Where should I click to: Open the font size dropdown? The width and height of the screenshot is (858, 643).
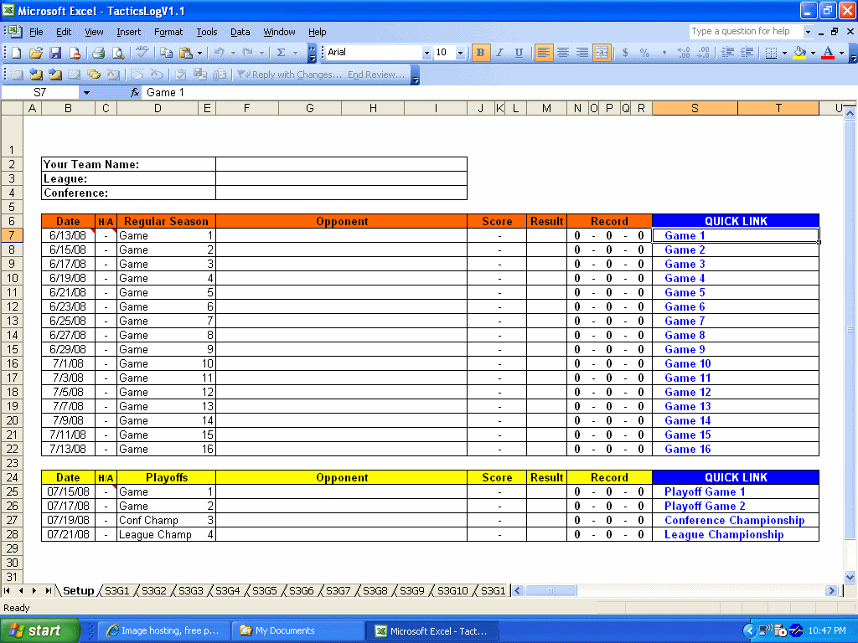[x=460, y=53]
